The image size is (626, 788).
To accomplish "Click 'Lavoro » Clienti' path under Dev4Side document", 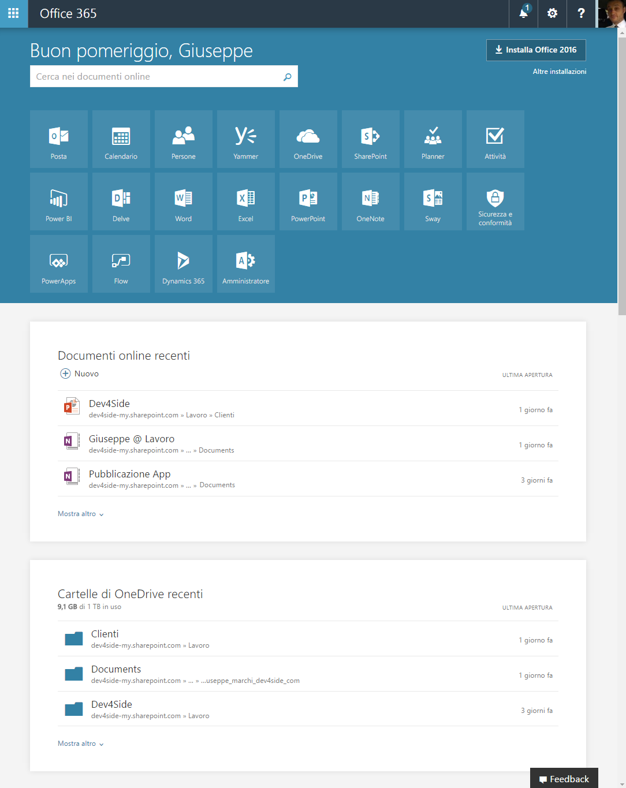I will [x=210, y=415].
